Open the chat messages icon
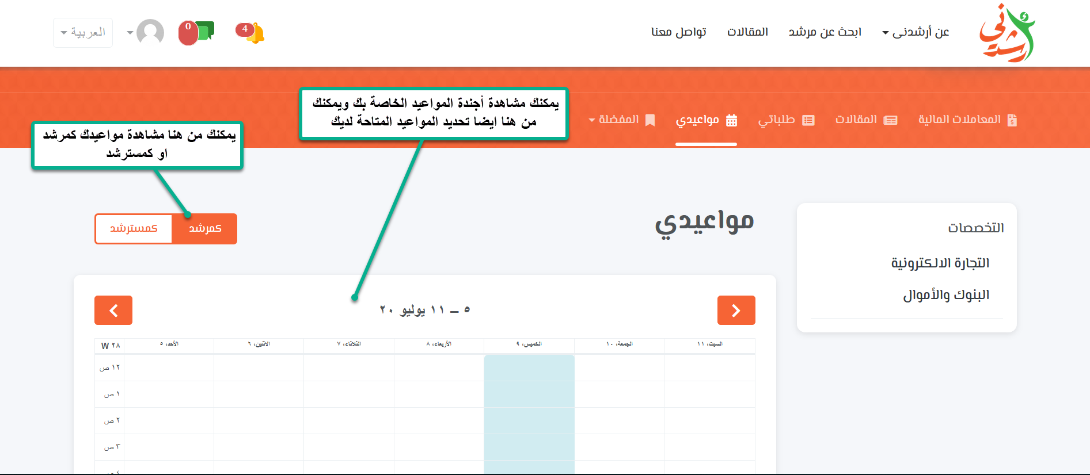Image resolution: width=1090 pixels, height=475 pixels. click(x=197, y=32)
